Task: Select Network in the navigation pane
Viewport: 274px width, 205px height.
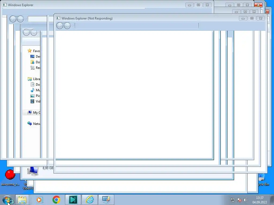Action: 34,124
